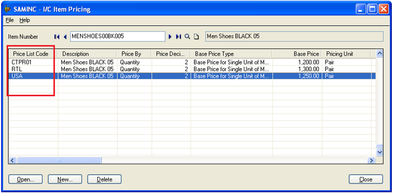Click the Base Price Type column header
This screenshot has height=193, width=393.
coord(231,54)
